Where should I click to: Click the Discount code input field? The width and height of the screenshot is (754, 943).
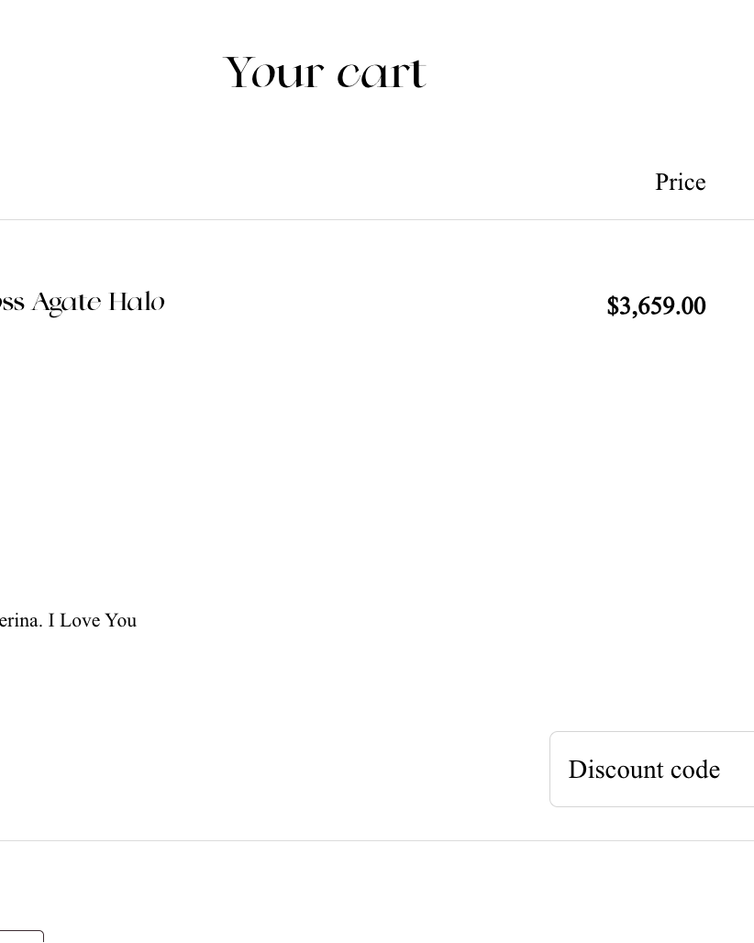click(x=651, y=770)
